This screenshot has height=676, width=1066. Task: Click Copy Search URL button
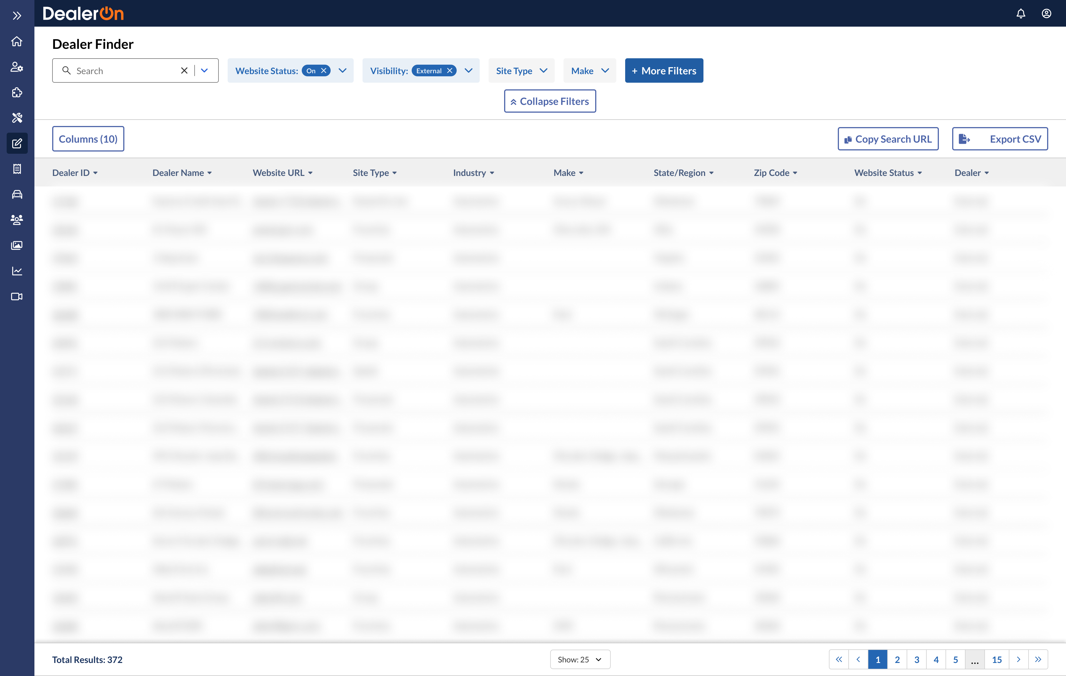(x=888, y=139)
